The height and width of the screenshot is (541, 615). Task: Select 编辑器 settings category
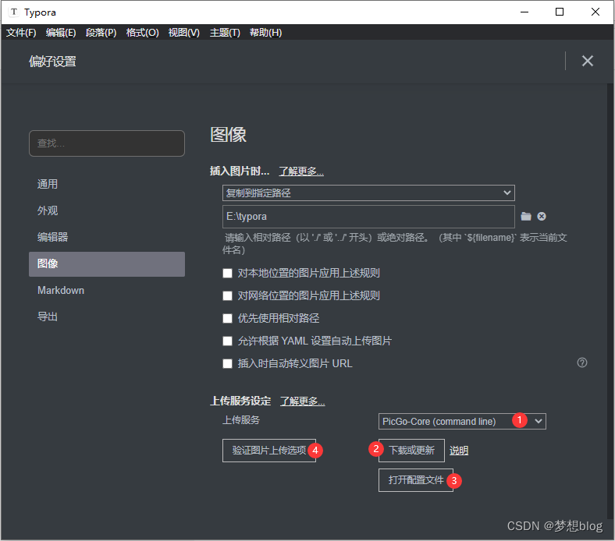click(107, 237)
